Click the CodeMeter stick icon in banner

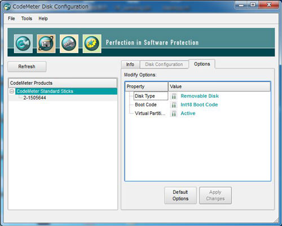[x=69, y=44]
